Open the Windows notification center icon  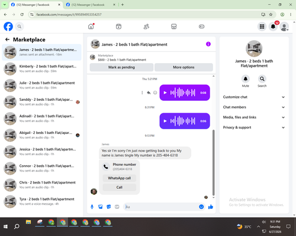[288, 227]
